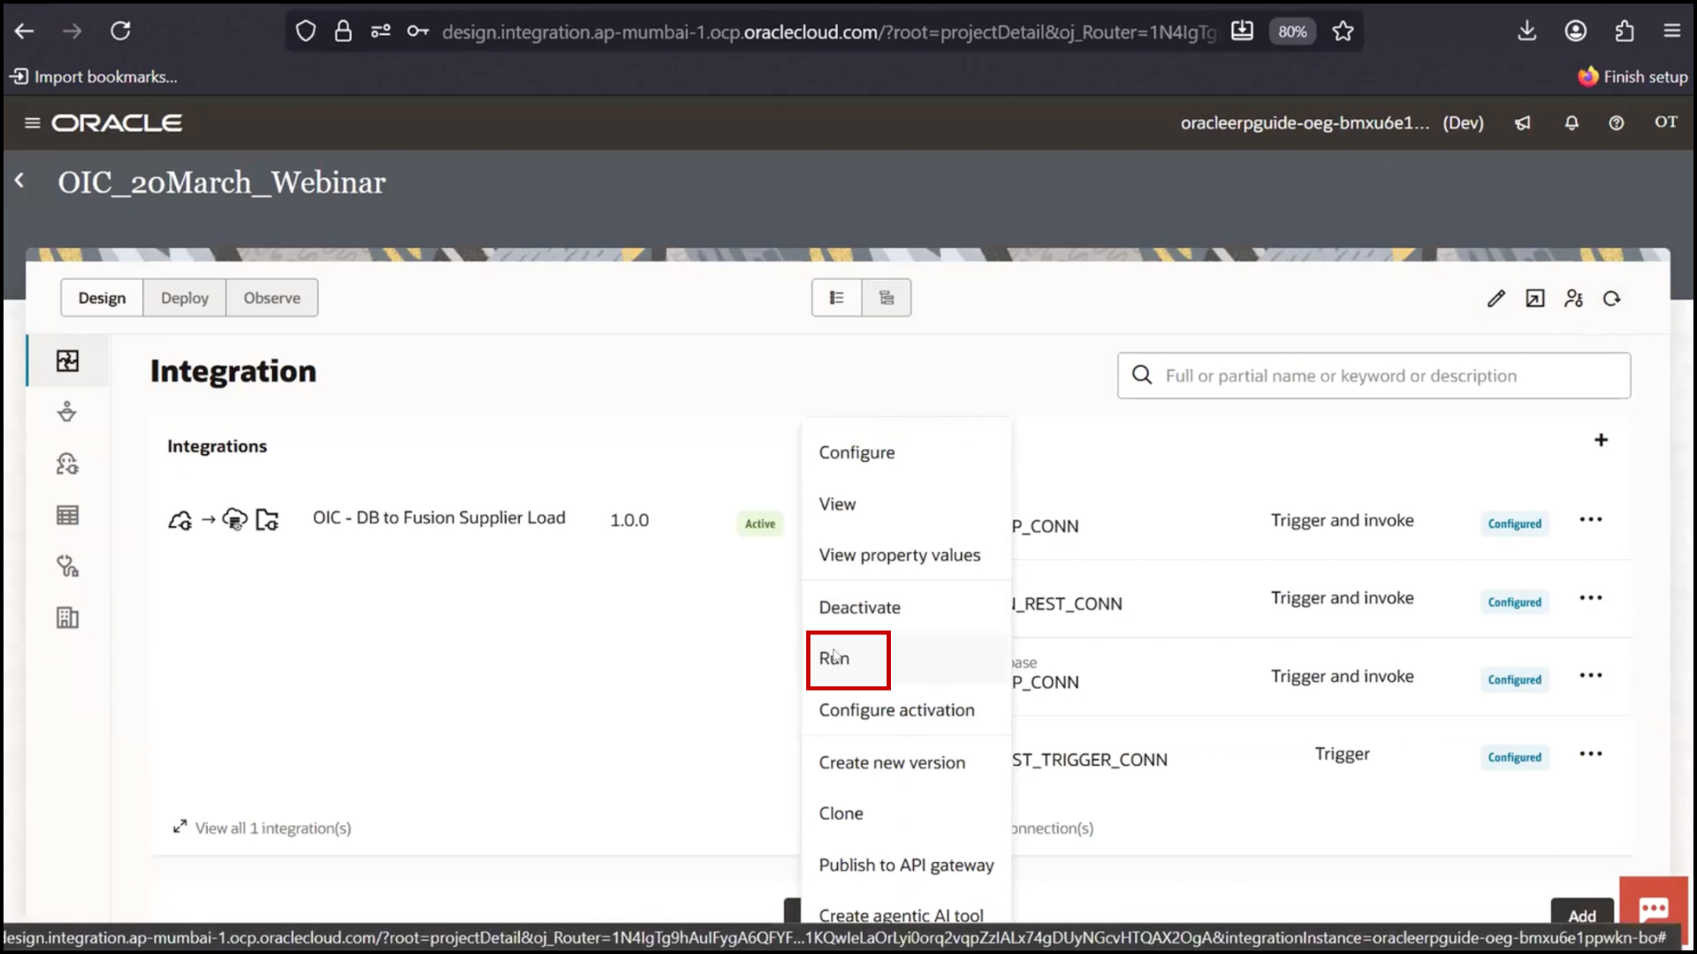Edit project details with the pencil icon
Screen dimensions: 1697x954
pos(1495,299)
